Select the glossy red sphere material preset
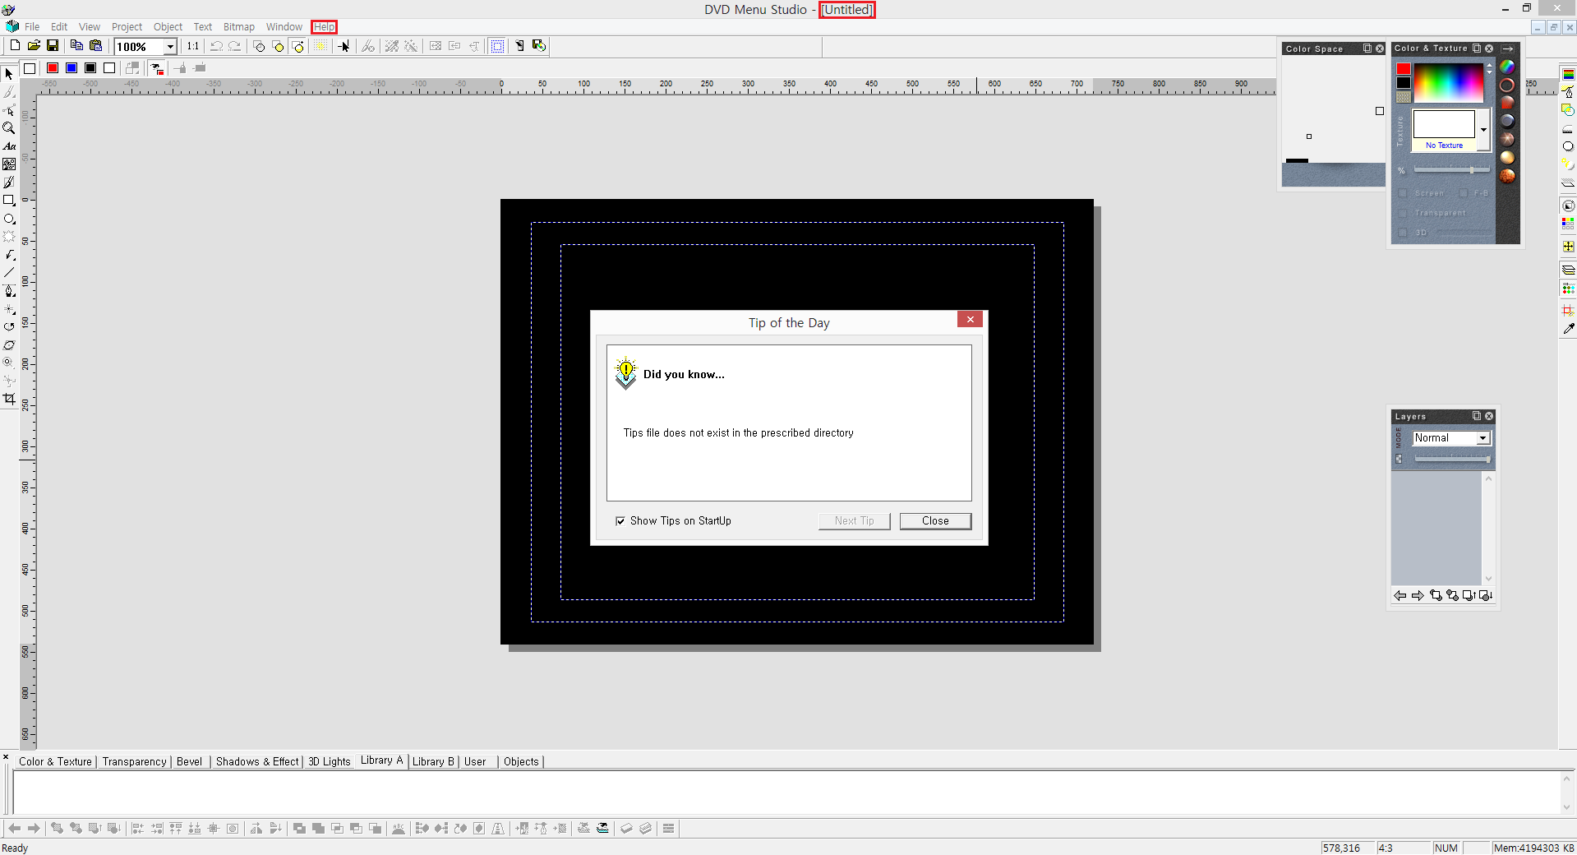 tap(1507, 103)
